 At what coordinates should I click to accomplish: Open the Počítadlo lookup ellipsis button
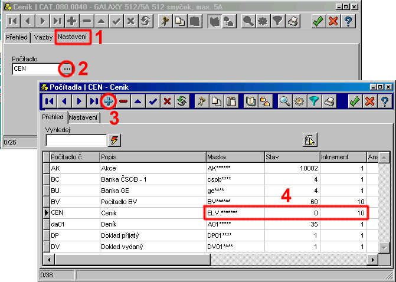(67, 69)
